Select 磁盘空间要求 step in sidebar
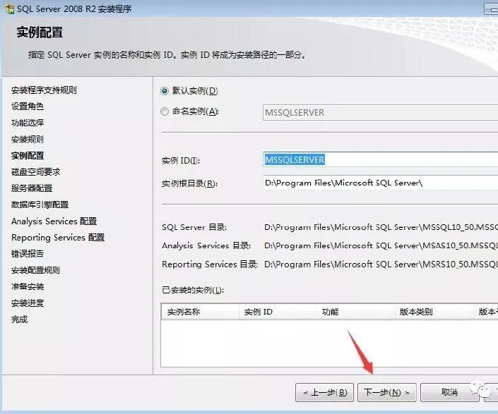Image resolution: width=498 pixels, height=414 pixels. pos(35,172)
